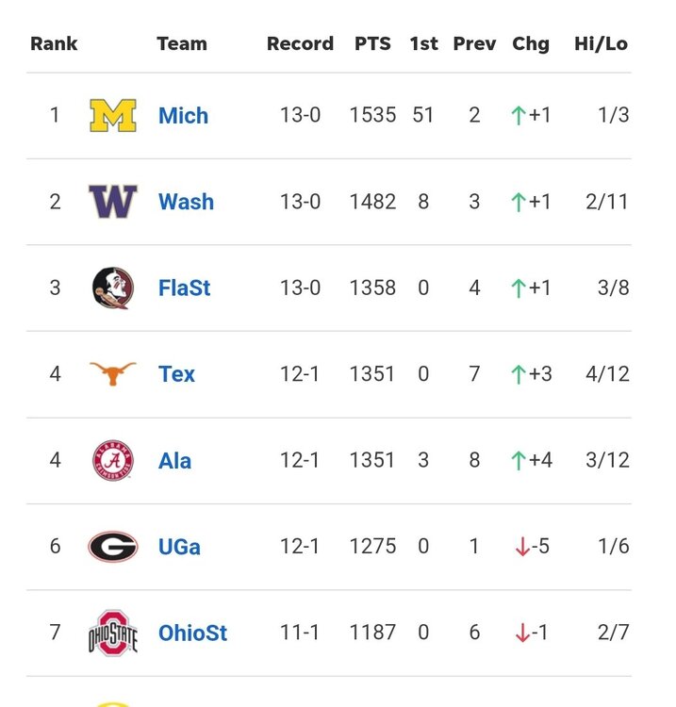Click the Florida State Seminoles logo

tap(113, 288)
